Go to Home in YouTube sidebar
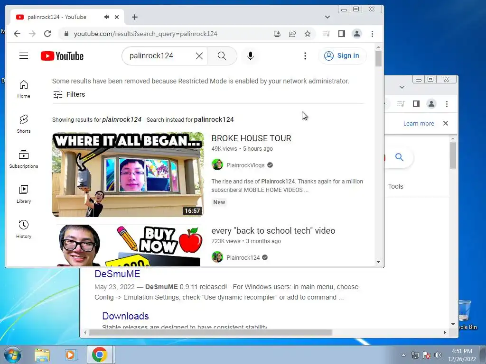This screenshot has width=486, height=364. [24, 89]
